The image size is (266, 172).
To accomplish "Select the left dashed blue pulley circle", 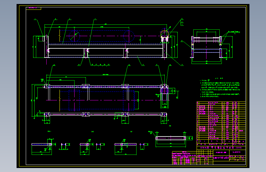I will (x=74, y=36).
